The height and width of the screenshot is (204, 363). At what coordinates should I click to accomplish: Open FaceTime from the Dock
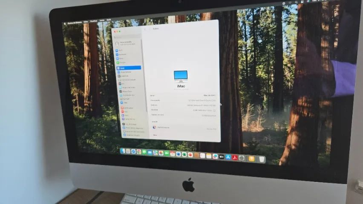167,153
